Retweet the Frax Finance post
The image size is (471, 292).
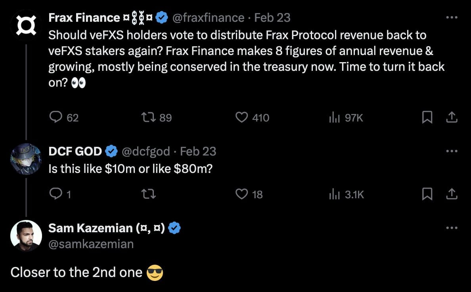pos(148,117)
